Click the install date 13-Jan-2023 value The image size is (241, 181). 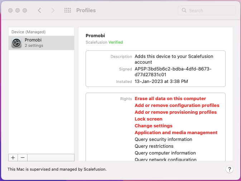point(161,81)
